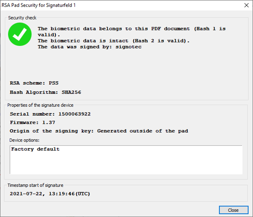Click the Device options label
This screenshot has width=253, height=217.
26,140
